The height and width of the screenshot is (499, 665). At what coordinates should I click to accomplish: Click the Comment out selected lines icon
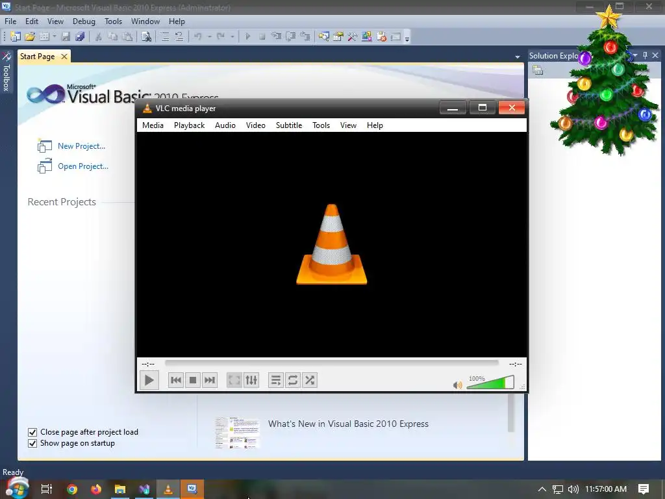pyautogui.click(x=164, y=36)
